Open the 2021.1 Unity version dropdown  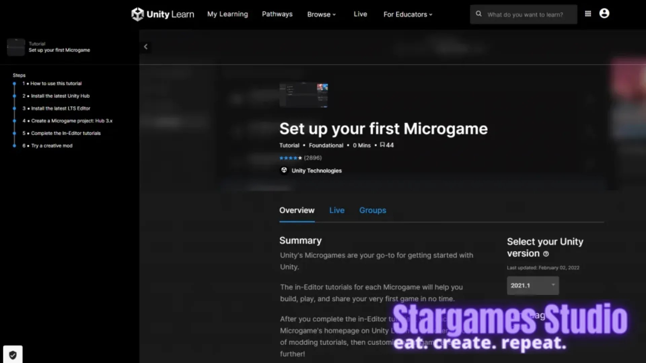(x=533, y=285)
